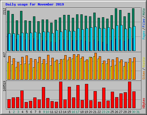Select the orange visits bar for day 10

coord(48,67)
